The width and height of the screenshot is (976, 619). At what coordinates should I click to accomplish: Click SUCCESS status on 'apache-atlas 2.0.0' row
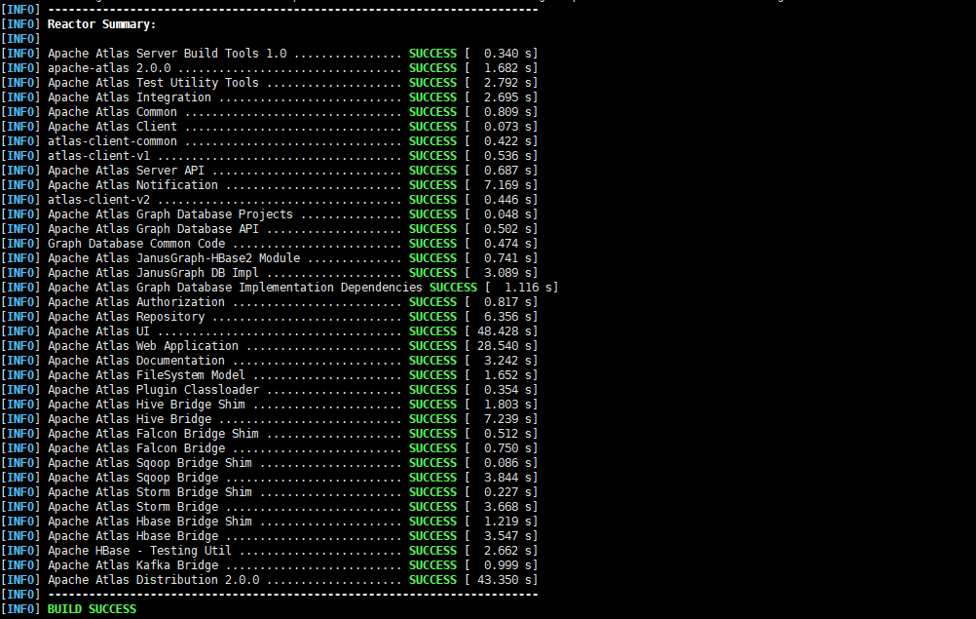point(432,68)
